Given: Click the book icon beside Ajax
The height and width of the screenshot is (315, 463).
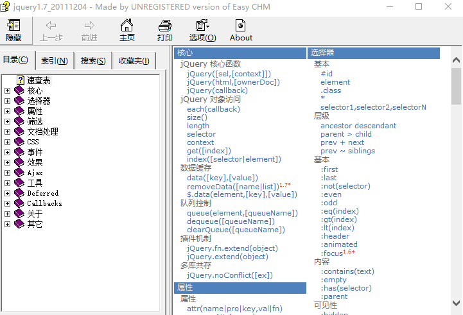Looking at the screenshot, I should click(19, 173).
